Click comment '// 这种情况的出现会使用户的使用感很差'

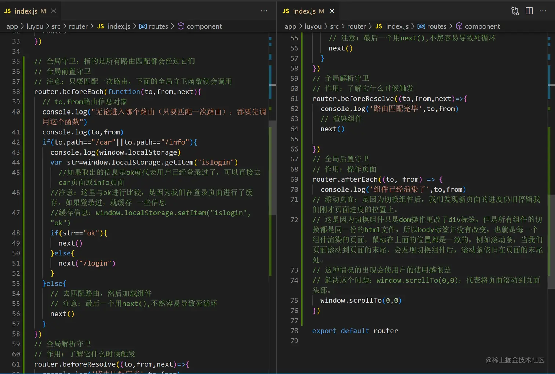[382, 270]
